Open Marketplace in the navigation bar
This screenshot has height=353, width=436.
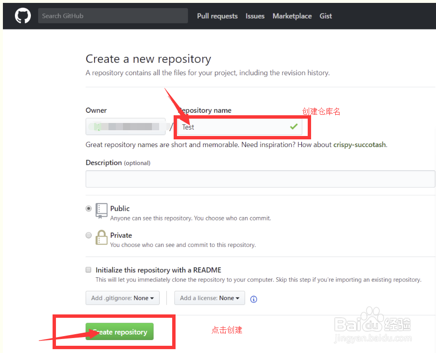[x=292, y=16]
